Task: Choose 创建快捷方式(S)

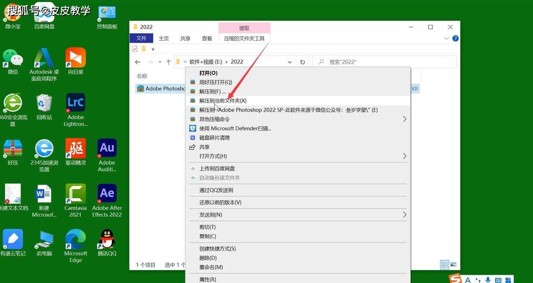Action: [x=298, y=249]
